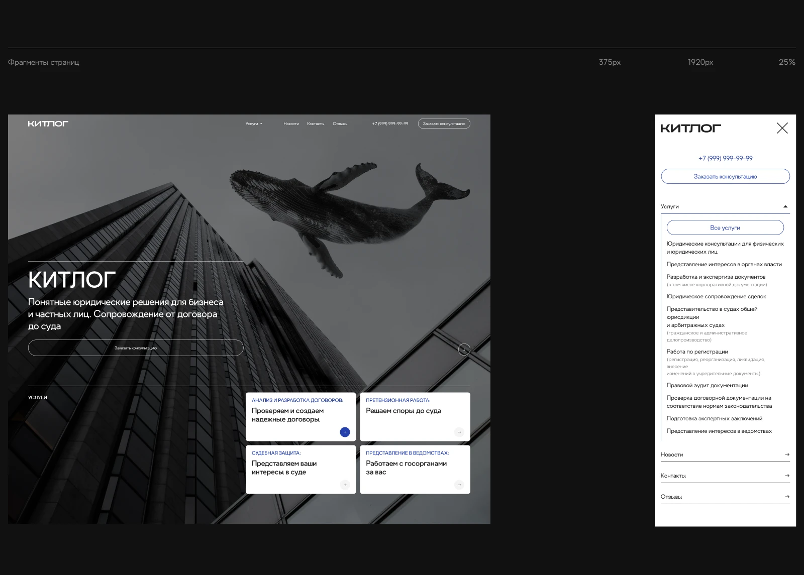The width and height of the screenshot is (804, 575).
Task: Click arrow on Представление в ведомствах card
Action: [x=459, y=485]
